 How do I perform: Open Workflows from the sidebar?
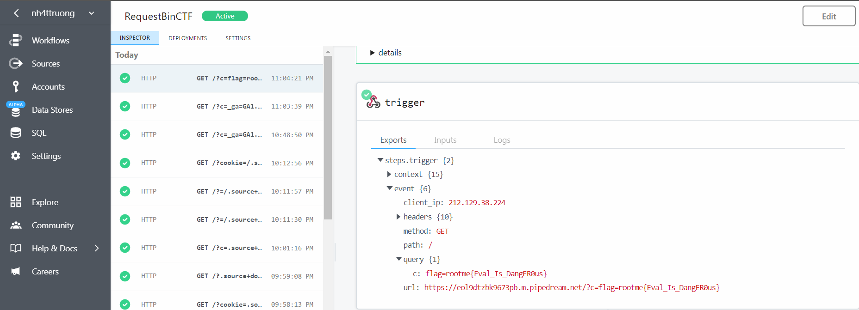coord(50,40)
